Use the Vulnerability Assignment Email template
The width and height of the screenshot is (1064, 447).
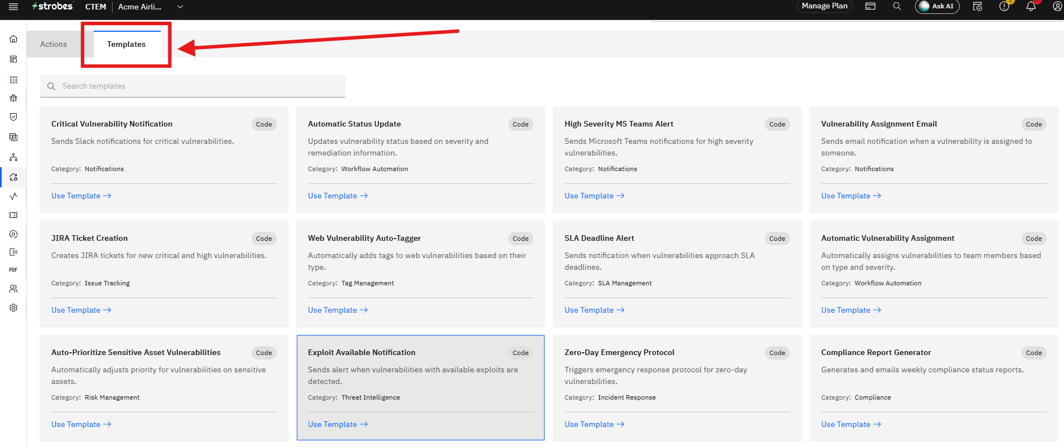click(x=851, y=196)
